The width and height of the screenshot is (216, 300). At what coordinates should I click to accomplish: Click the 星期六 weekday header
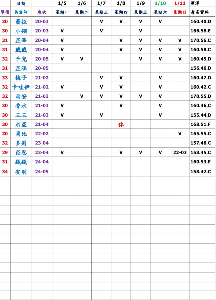160,12
